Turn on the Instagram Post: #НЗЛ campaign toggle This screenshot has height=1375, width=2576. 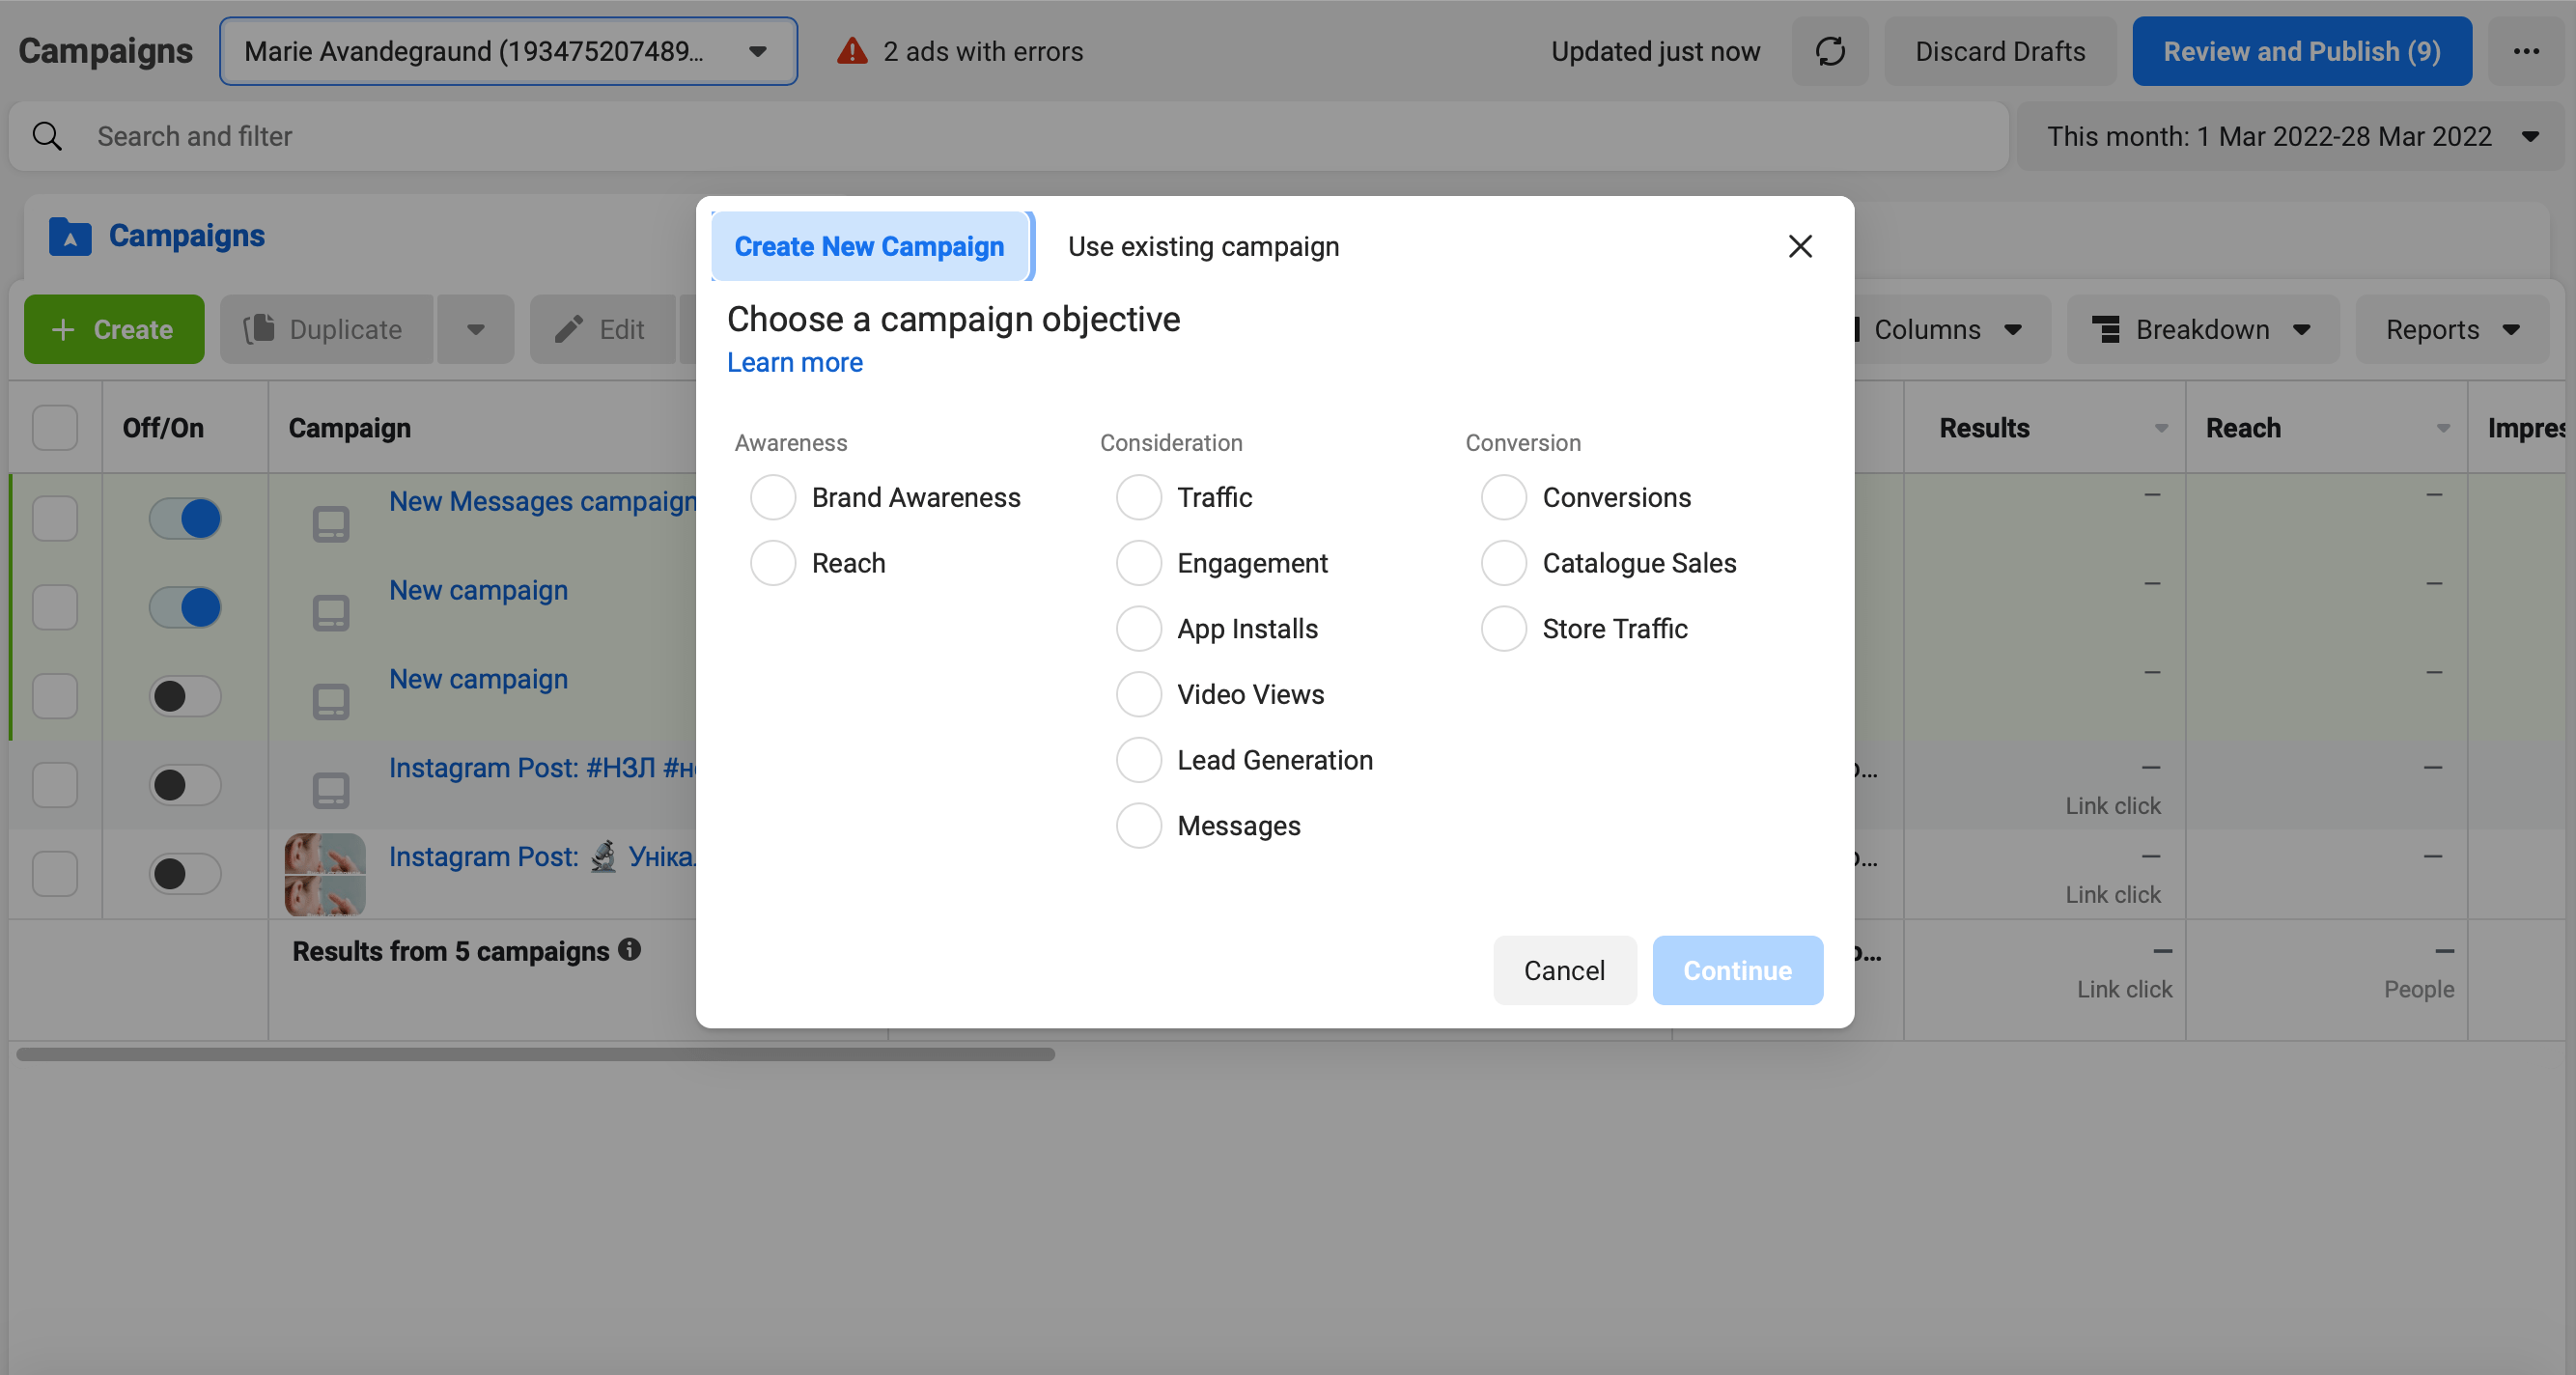click(185, 785)
